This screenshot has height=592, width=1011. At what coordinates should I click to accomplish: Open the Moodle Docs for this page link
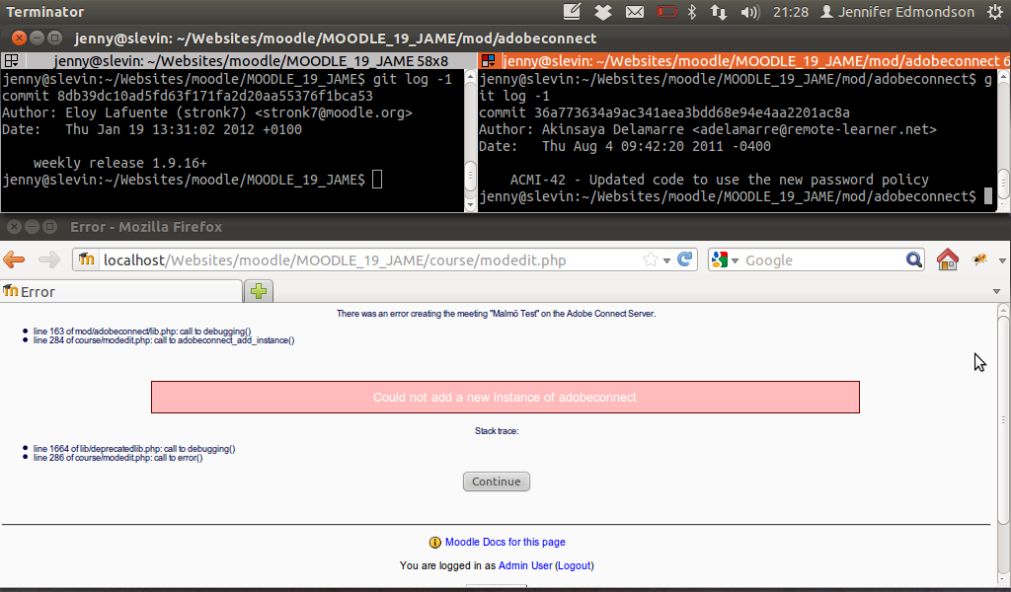click(x=505, y=542)
